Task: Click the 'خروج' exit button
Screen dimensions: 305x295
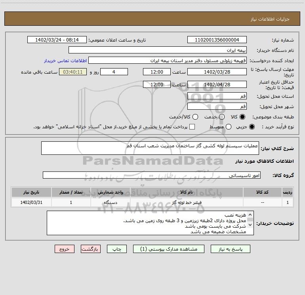Action: tap(65, 249)
